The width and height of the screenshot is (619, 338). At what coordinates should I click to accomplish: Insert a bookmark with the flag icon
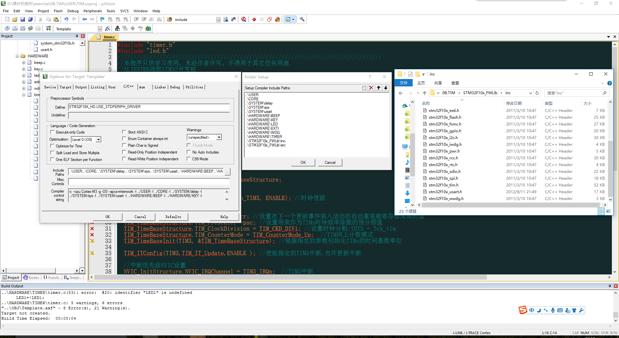pyautogui.click(x=102, y=20)
